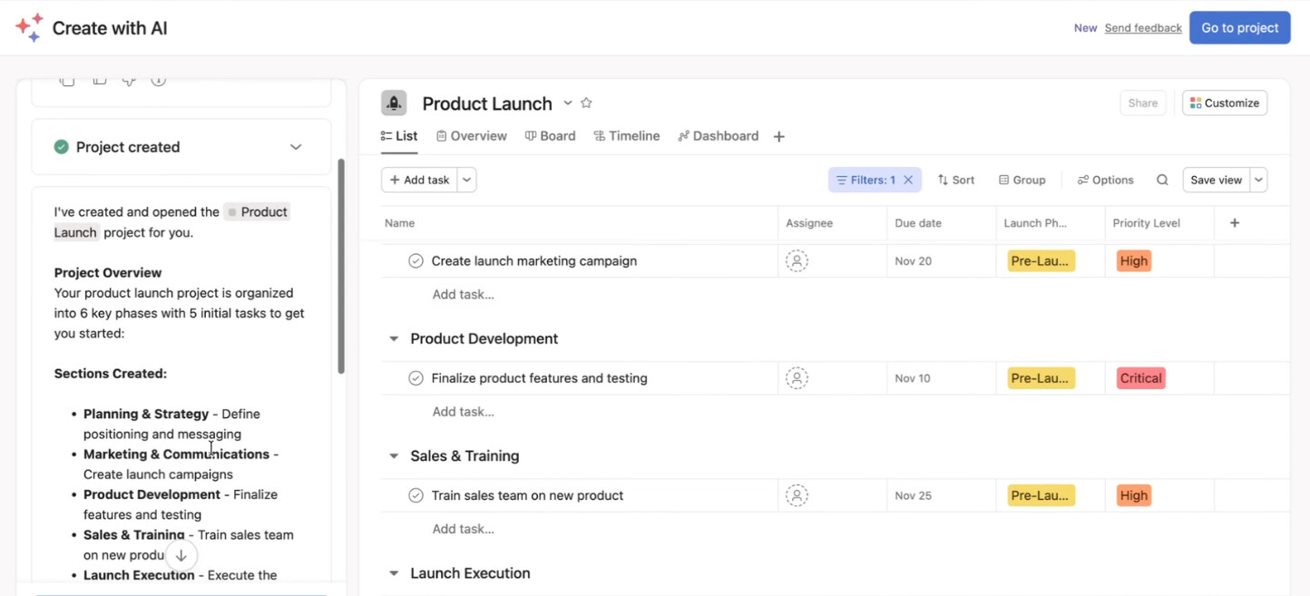Collapse the Product Development section
Screen dimensions: 1310x596
point(394,339)
